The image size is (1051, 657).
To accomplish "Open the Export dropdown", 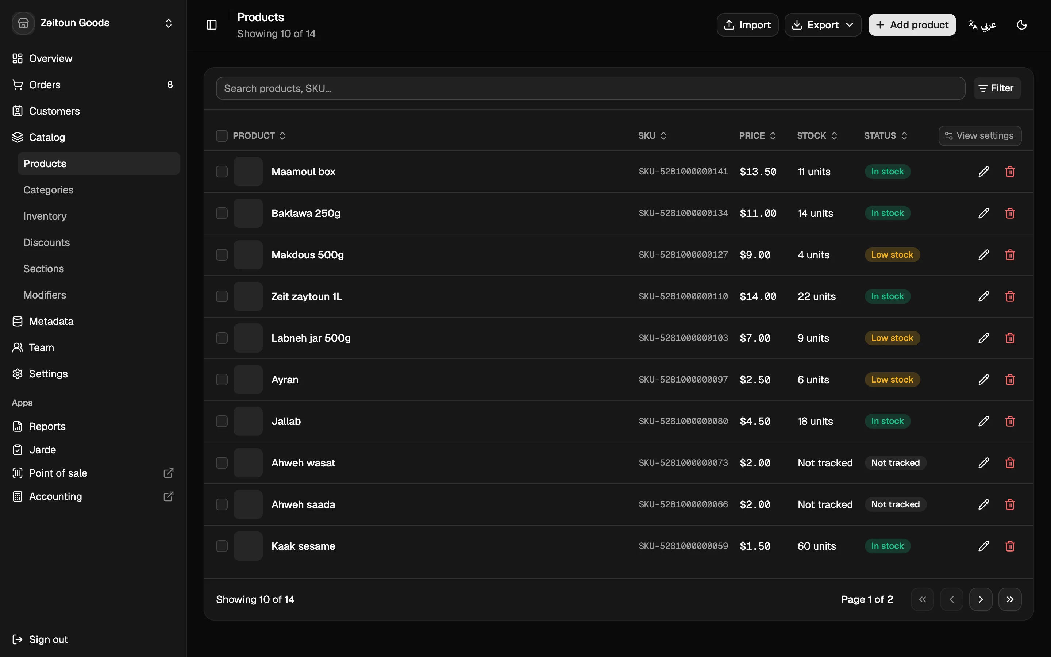I will coord(823,25).
